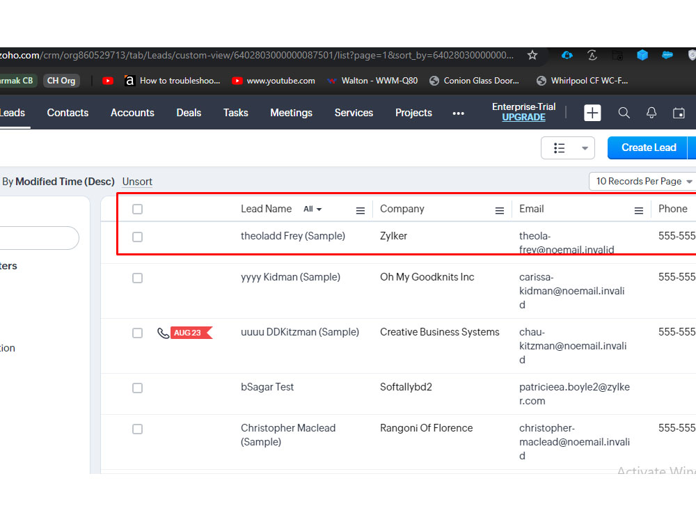696x522 pixels.
Task: Click the phone call icon for DDKitzman
Action: tap(164, 333)
